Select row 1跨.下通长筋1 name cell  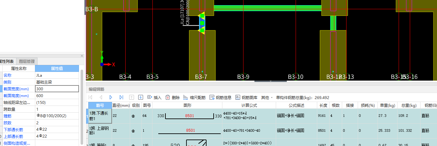pos(100,116)
